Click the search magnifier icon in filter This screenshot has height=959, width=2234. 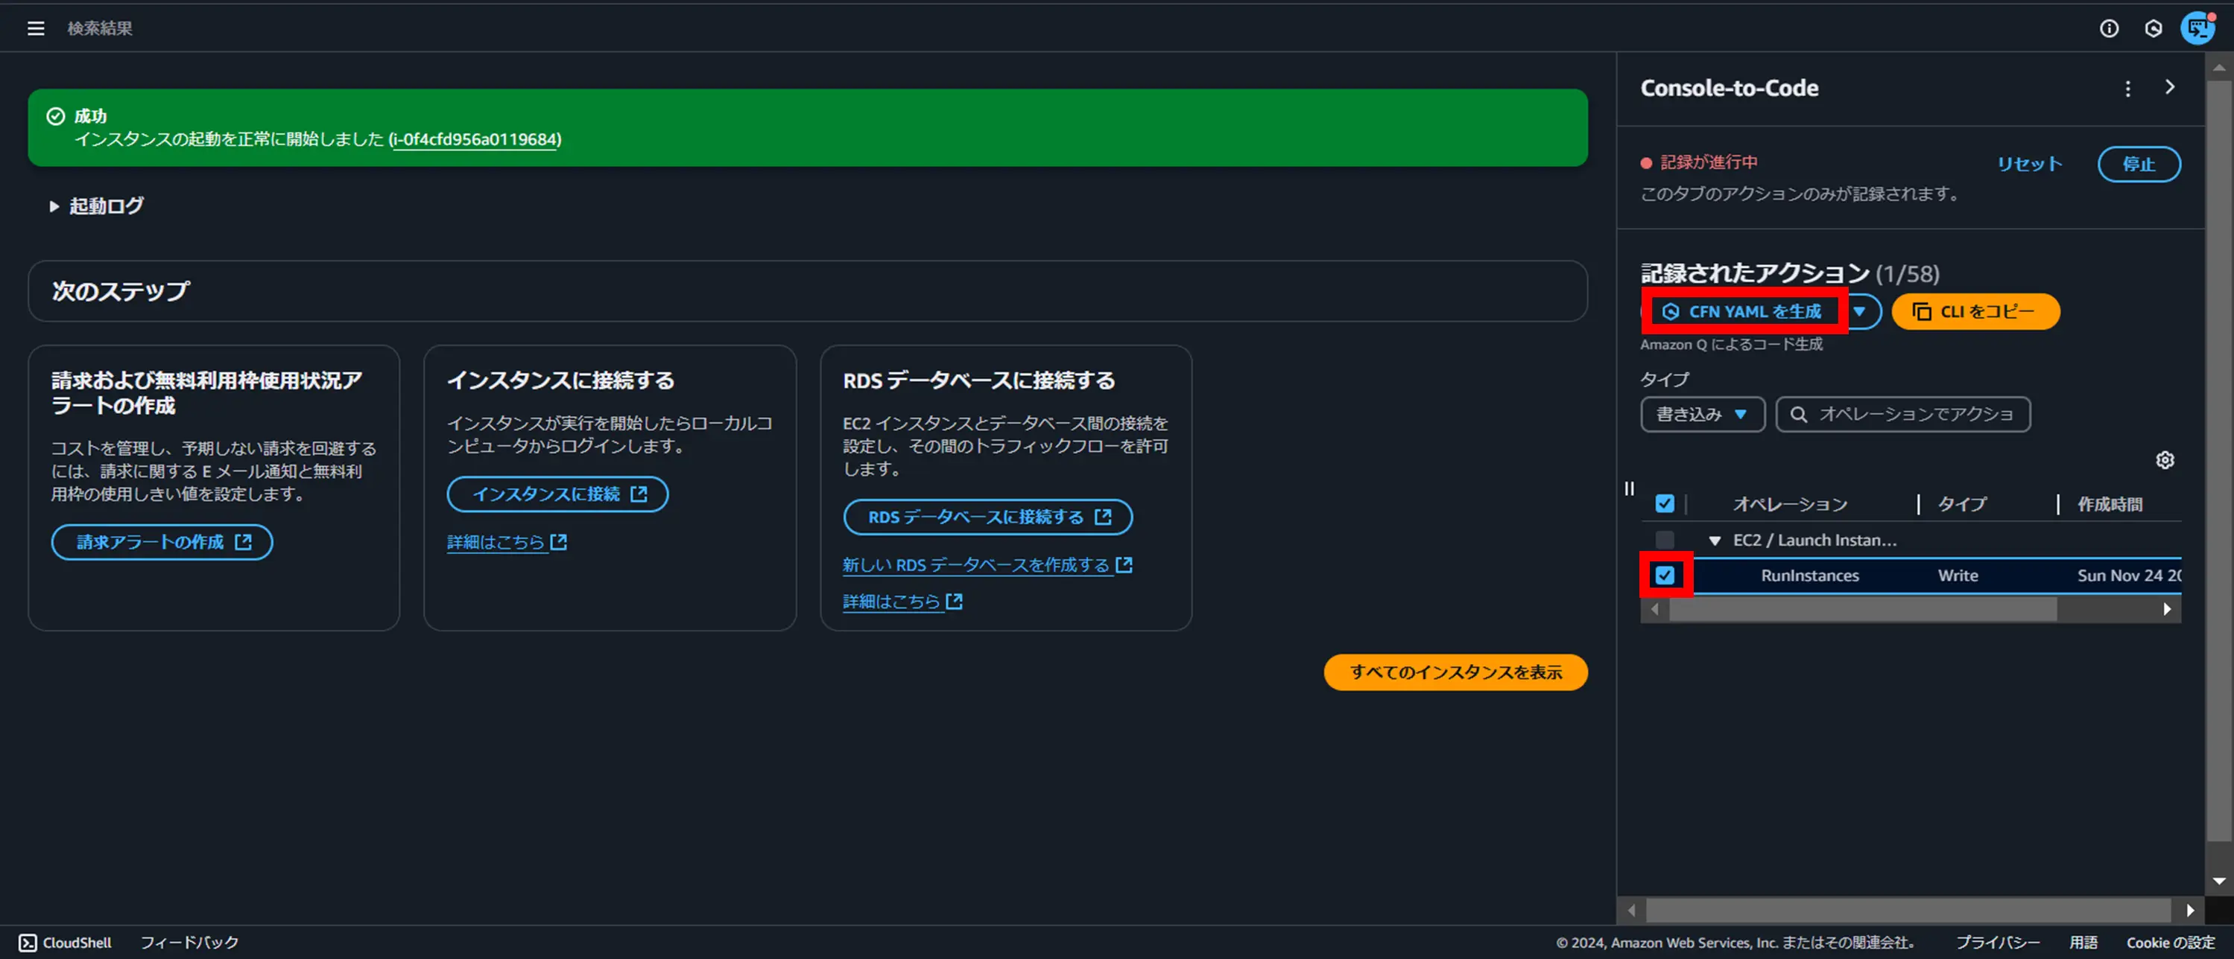click(1799, 415)
